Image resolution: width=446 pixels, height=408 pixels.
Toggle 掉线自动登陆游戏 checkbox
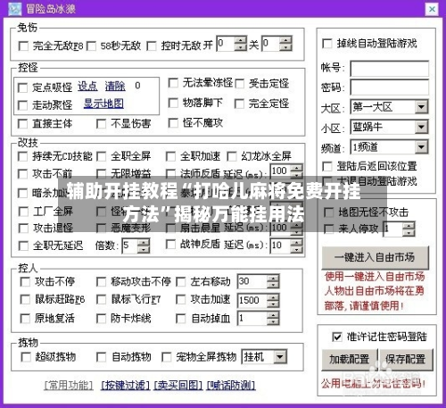[327, 44]
